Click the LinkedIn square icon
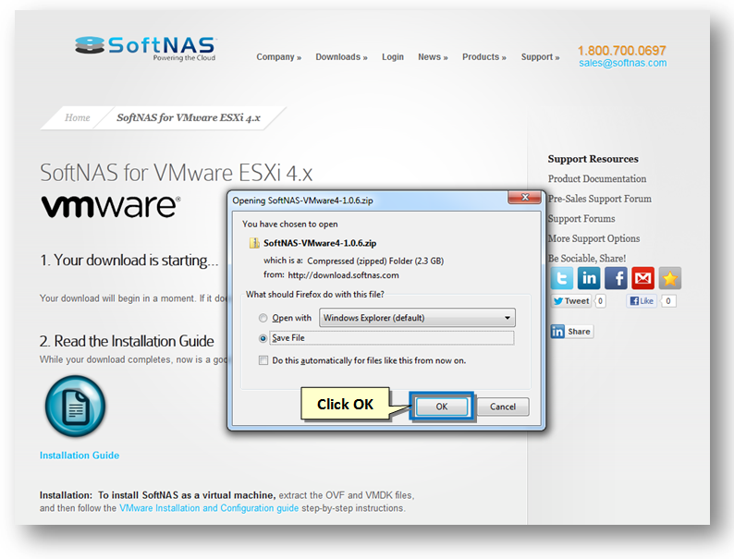Screen dimensions: 734x559 coord(589,278)
